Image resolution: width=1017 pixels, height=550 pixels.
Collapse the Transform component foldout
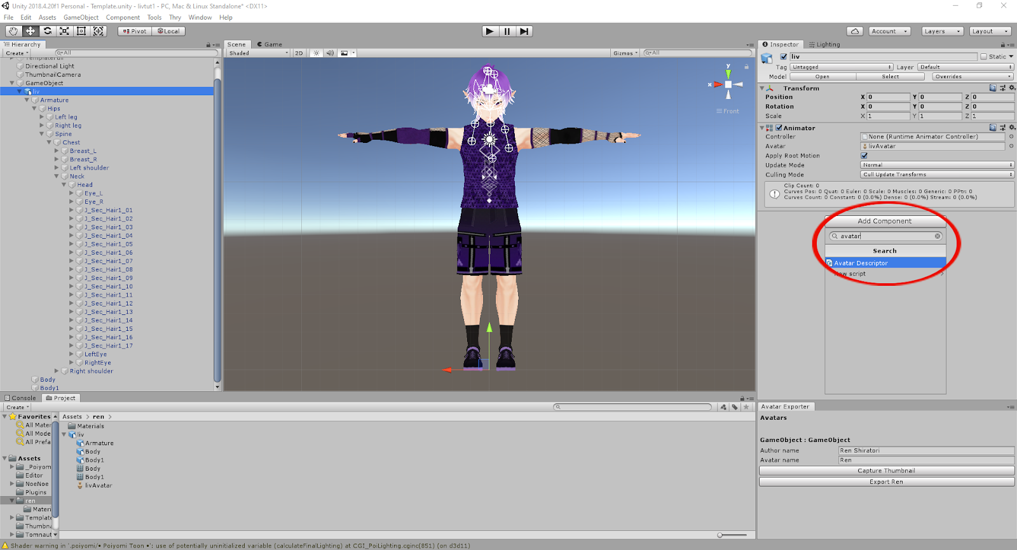coord(762,88)
